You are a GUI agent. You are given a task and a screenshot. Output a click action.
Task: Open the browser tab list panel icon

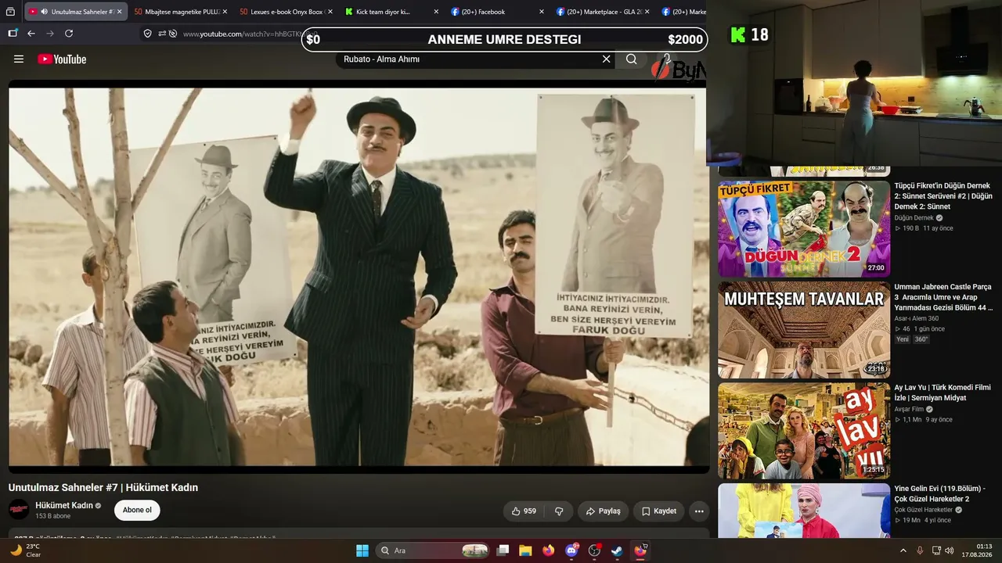point(10,12)
